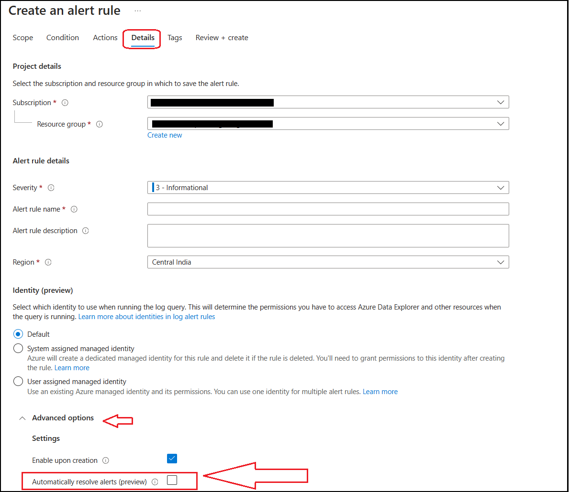Screen dimensions: 569x492
Task: Select System assigned managed identity
Action: point(18,348)
